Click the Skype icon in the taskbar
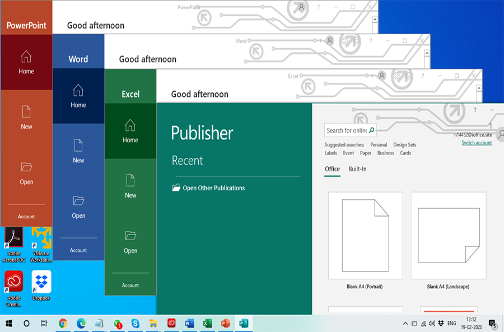This screenshot has width=504, height=332. coord(135,323)
